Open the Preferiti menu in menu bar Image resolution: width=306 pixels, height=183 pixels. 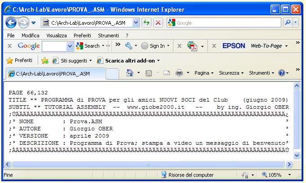pyautogui.click(x=82, y=36)
